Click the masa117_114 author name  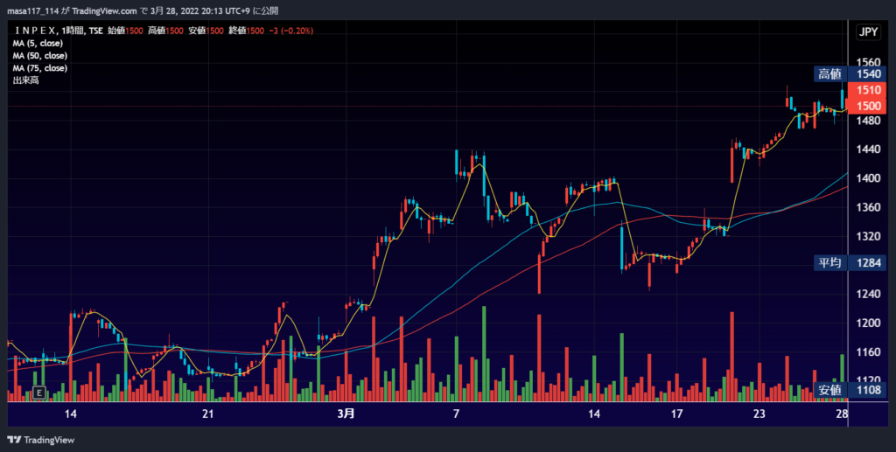(32, 10)
